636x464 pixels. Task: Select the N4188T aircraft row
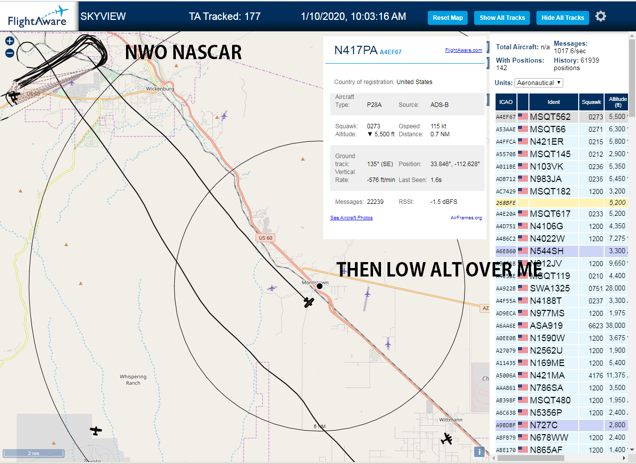(x=562, y=301)
